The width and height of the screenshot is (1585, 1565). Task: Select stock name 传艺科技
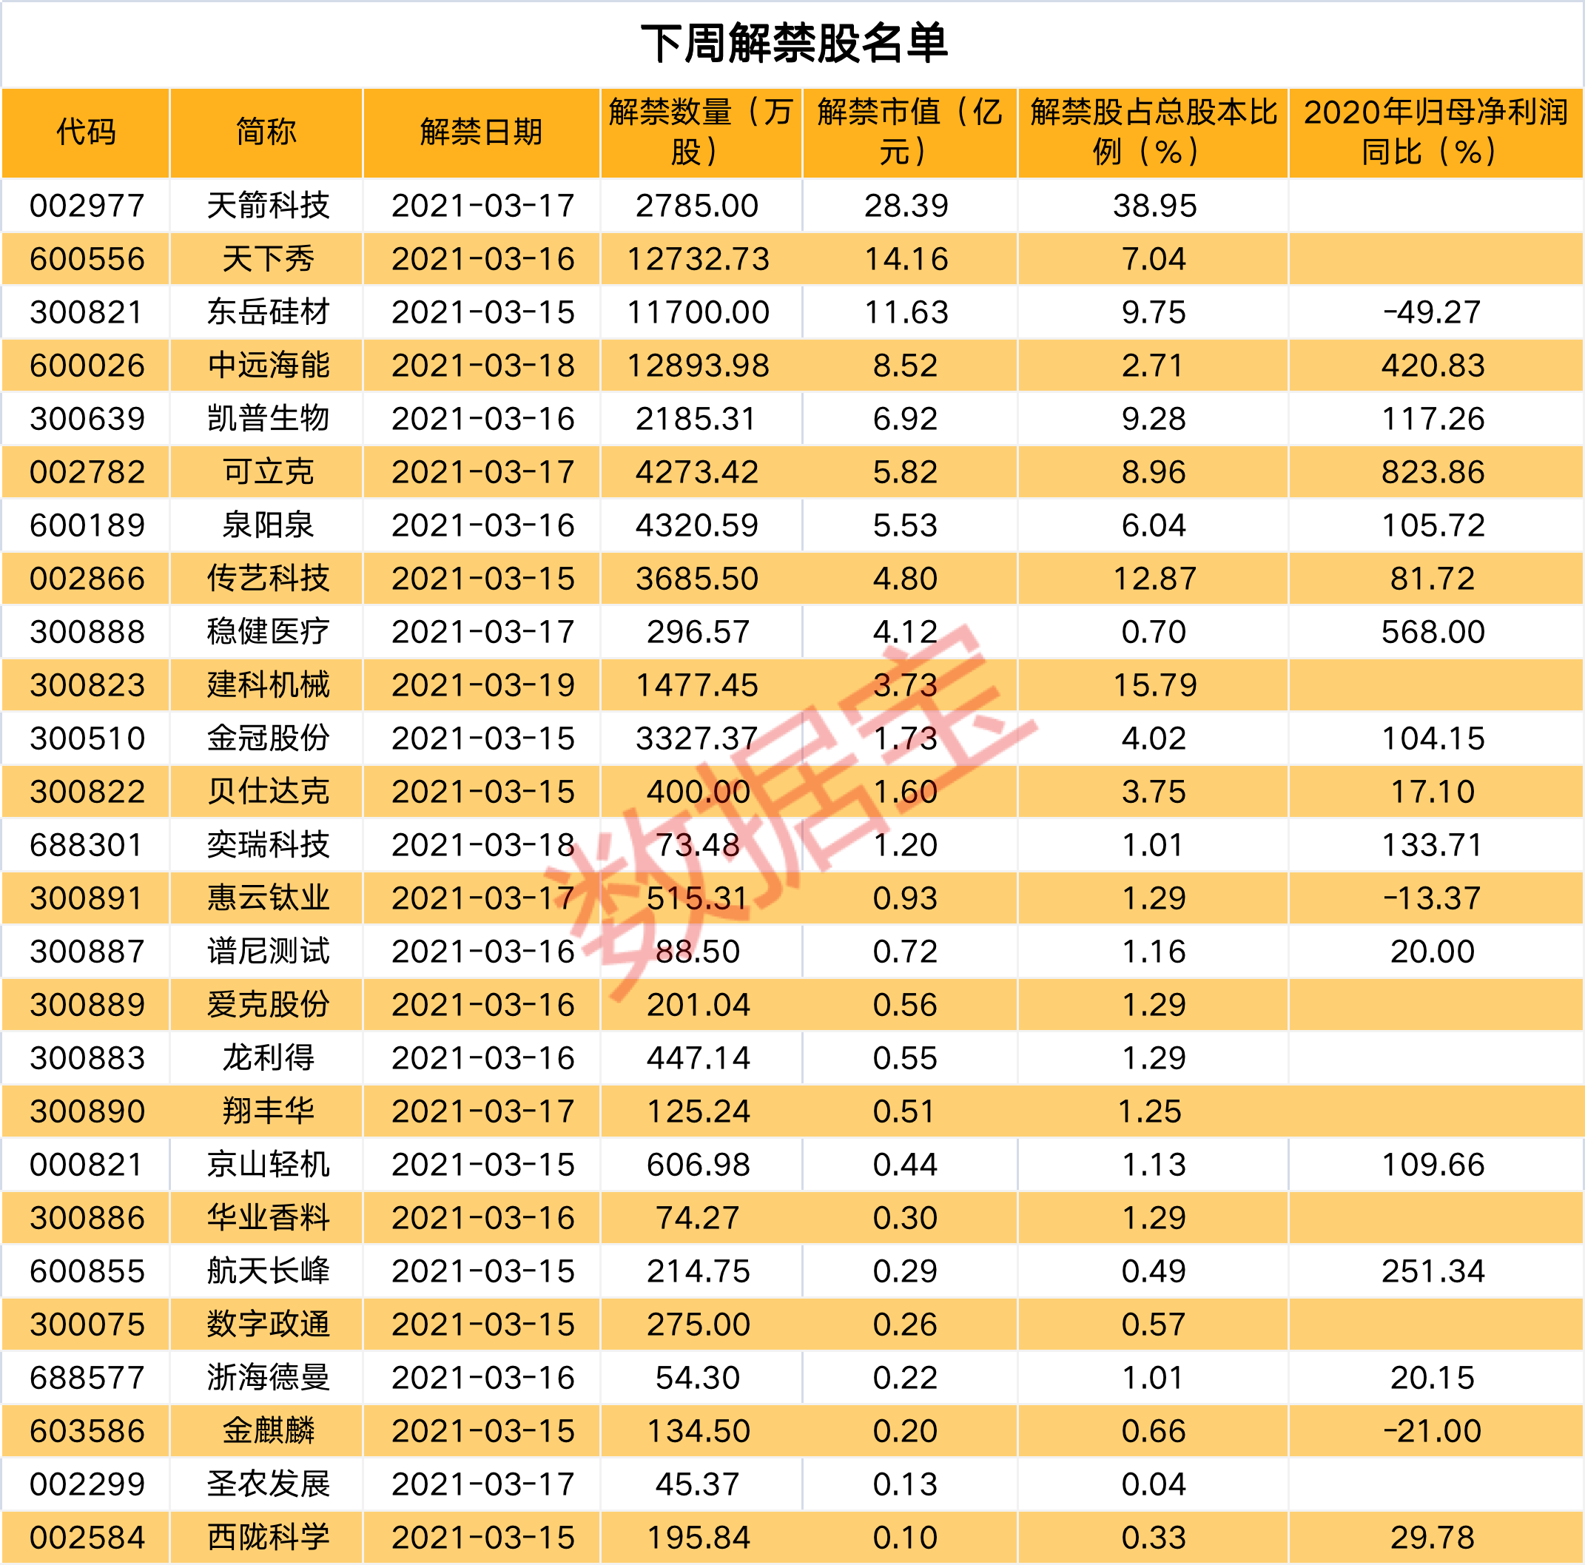coord(267,578)
